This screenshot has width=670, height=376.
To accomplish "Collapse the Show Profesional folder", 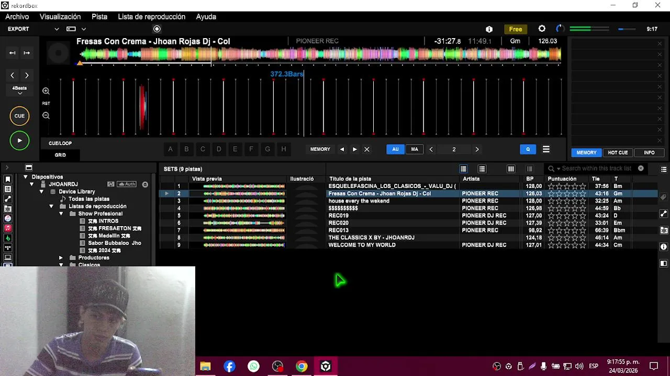I will click(x=61, y=214).
